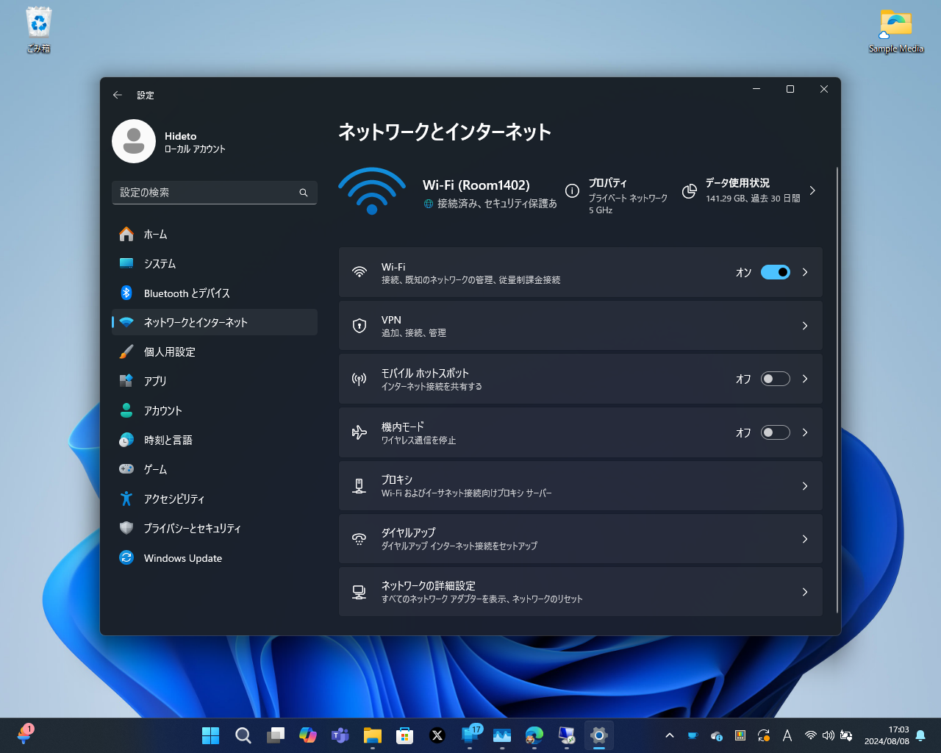Open the X app from taskbar
941x753 pixels.
pyautogui.click(x=437, y=735)
